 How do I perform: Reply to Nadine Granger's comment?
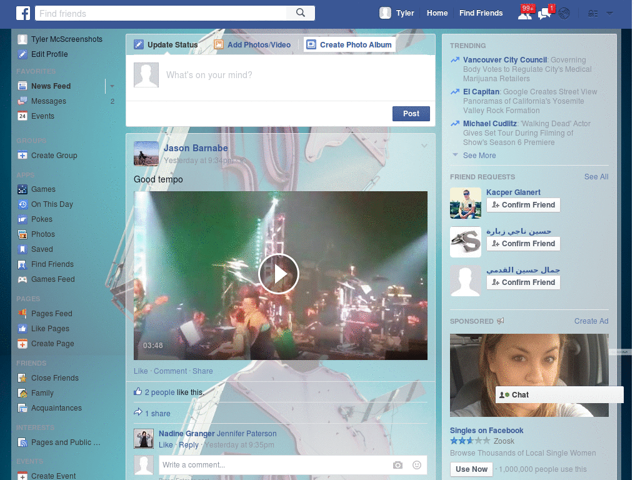click(x=189, y=445)
